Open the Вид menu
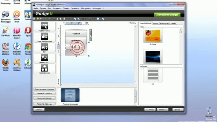The width and height of the screenshot is (217, 122). pos(50,8)
